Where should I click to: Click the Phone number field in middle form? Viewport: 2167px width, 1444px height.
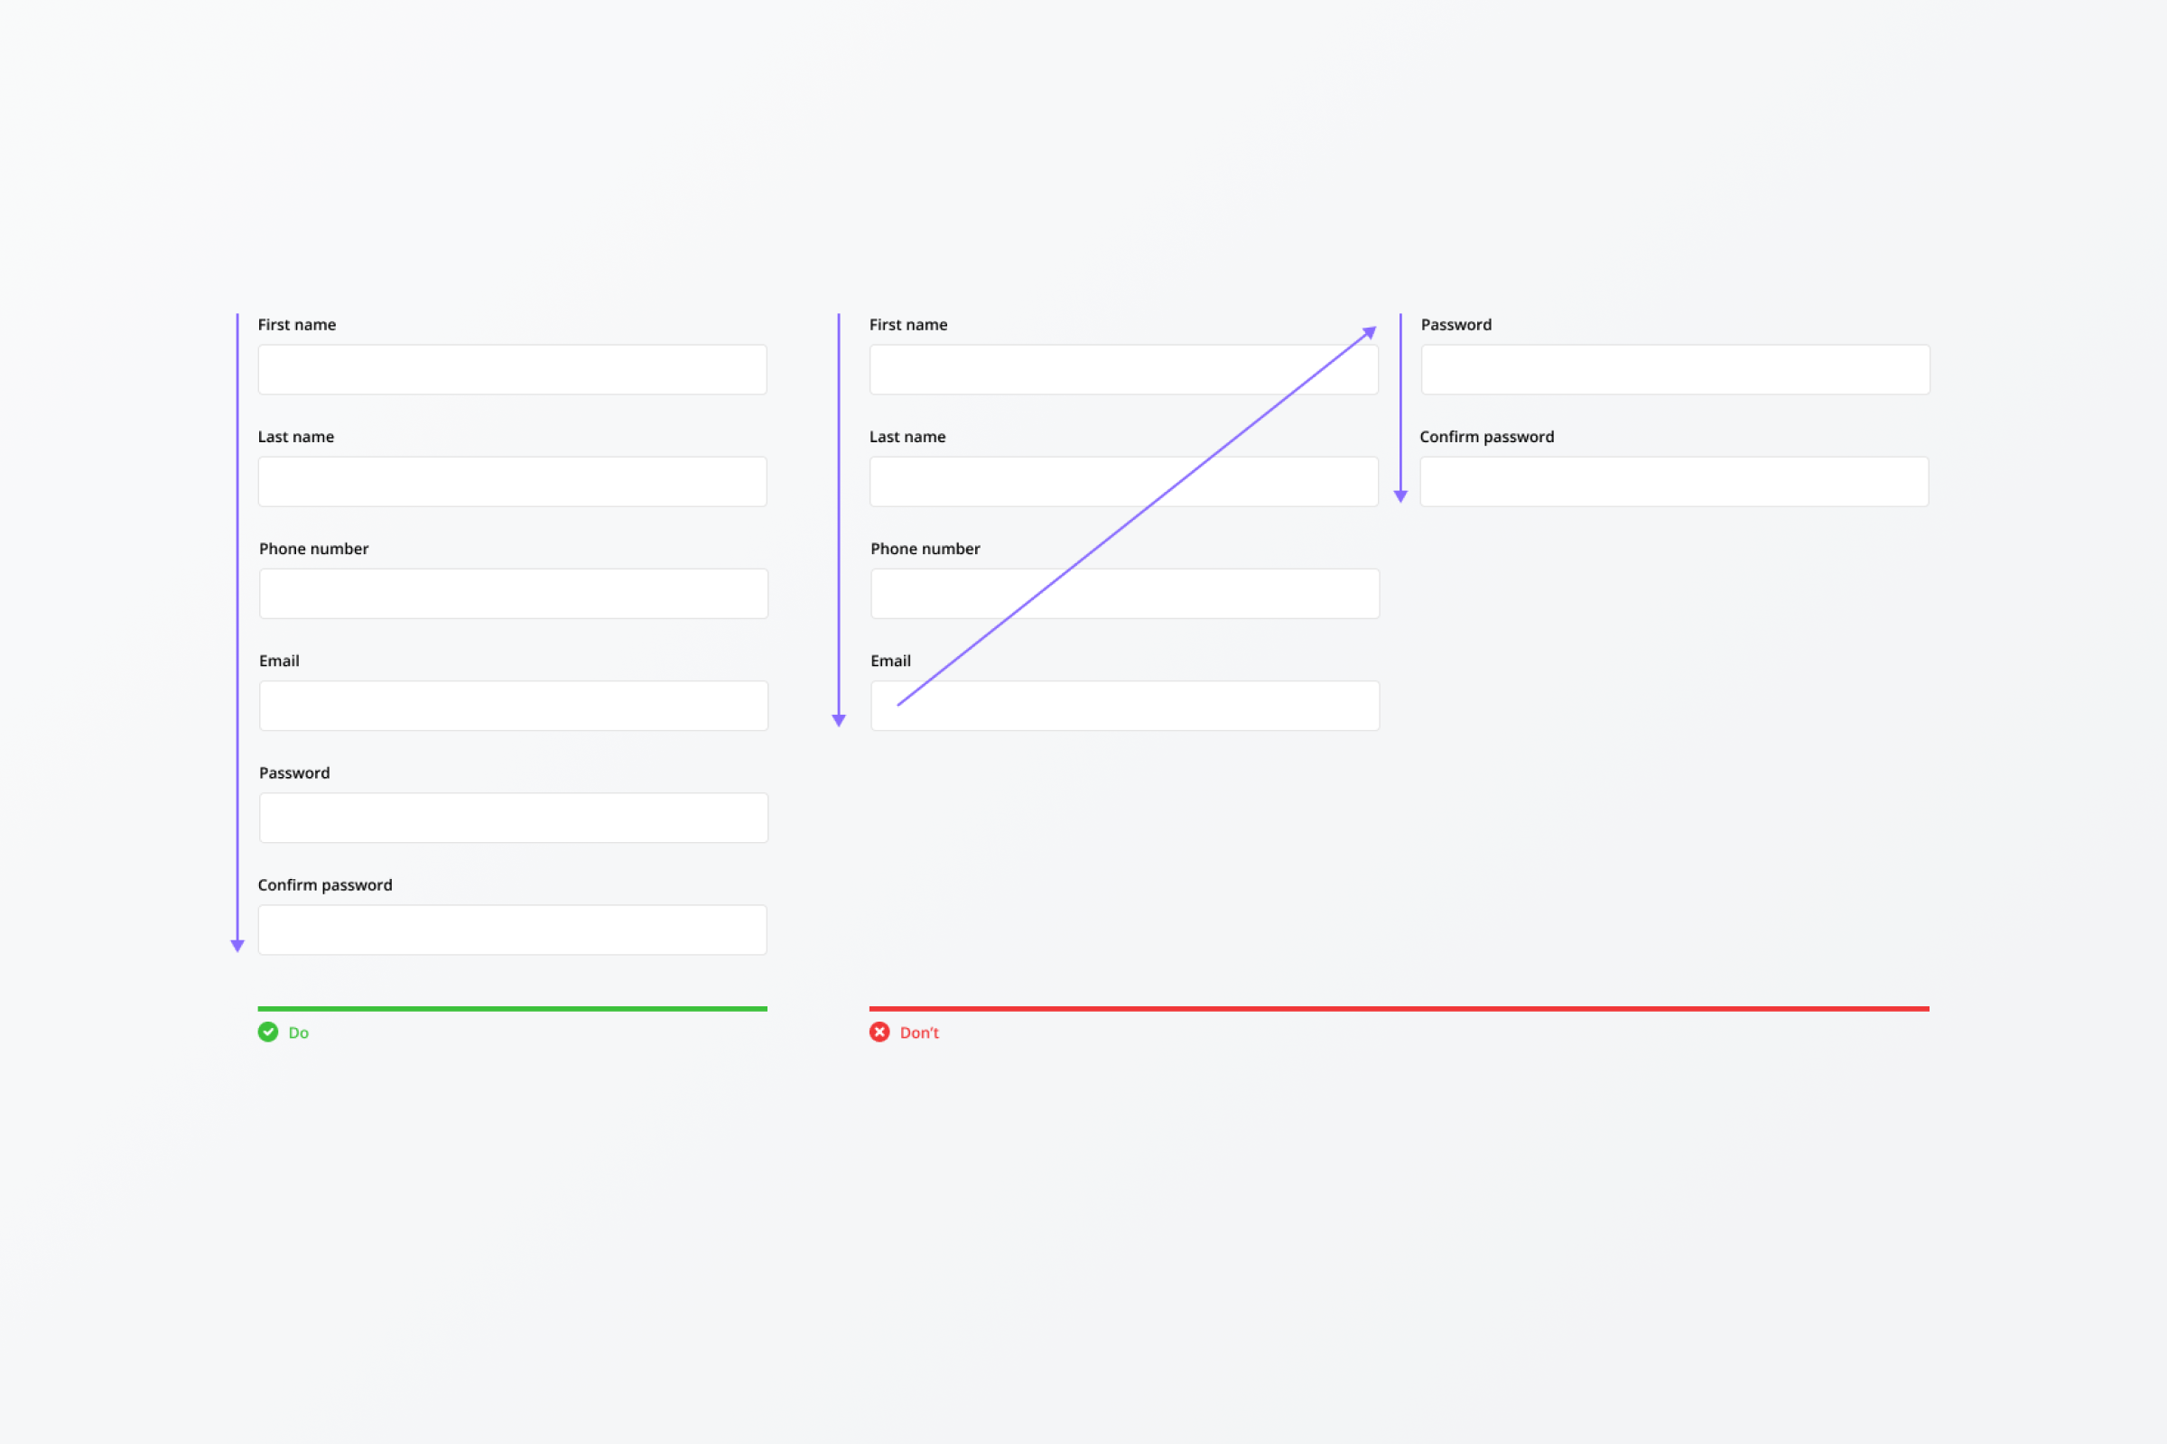(x=1125, y=593)
